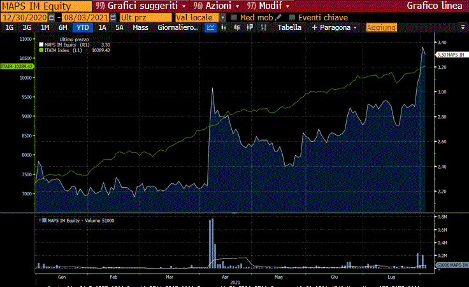Select the line chart type icon
The image size is (469, 287).
210,27
